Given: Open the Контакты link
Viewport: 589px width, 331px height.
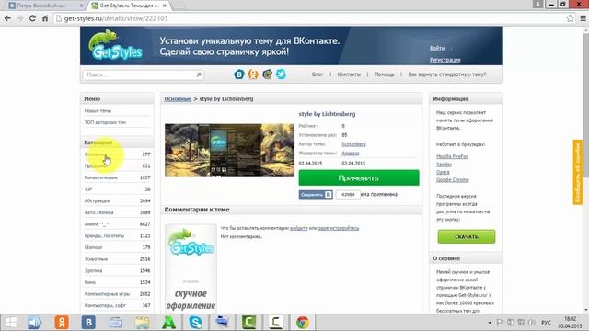Looking at the screenshot, I should (x=349, y=74).
